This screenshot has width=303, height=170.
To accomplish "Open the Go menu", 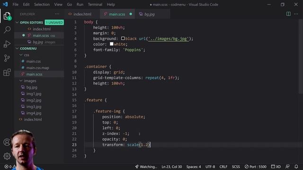I will pos(70,4).
